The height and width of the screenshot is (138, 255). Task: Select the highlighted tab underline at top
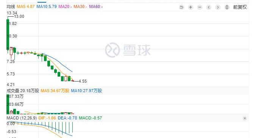point(42,2)
